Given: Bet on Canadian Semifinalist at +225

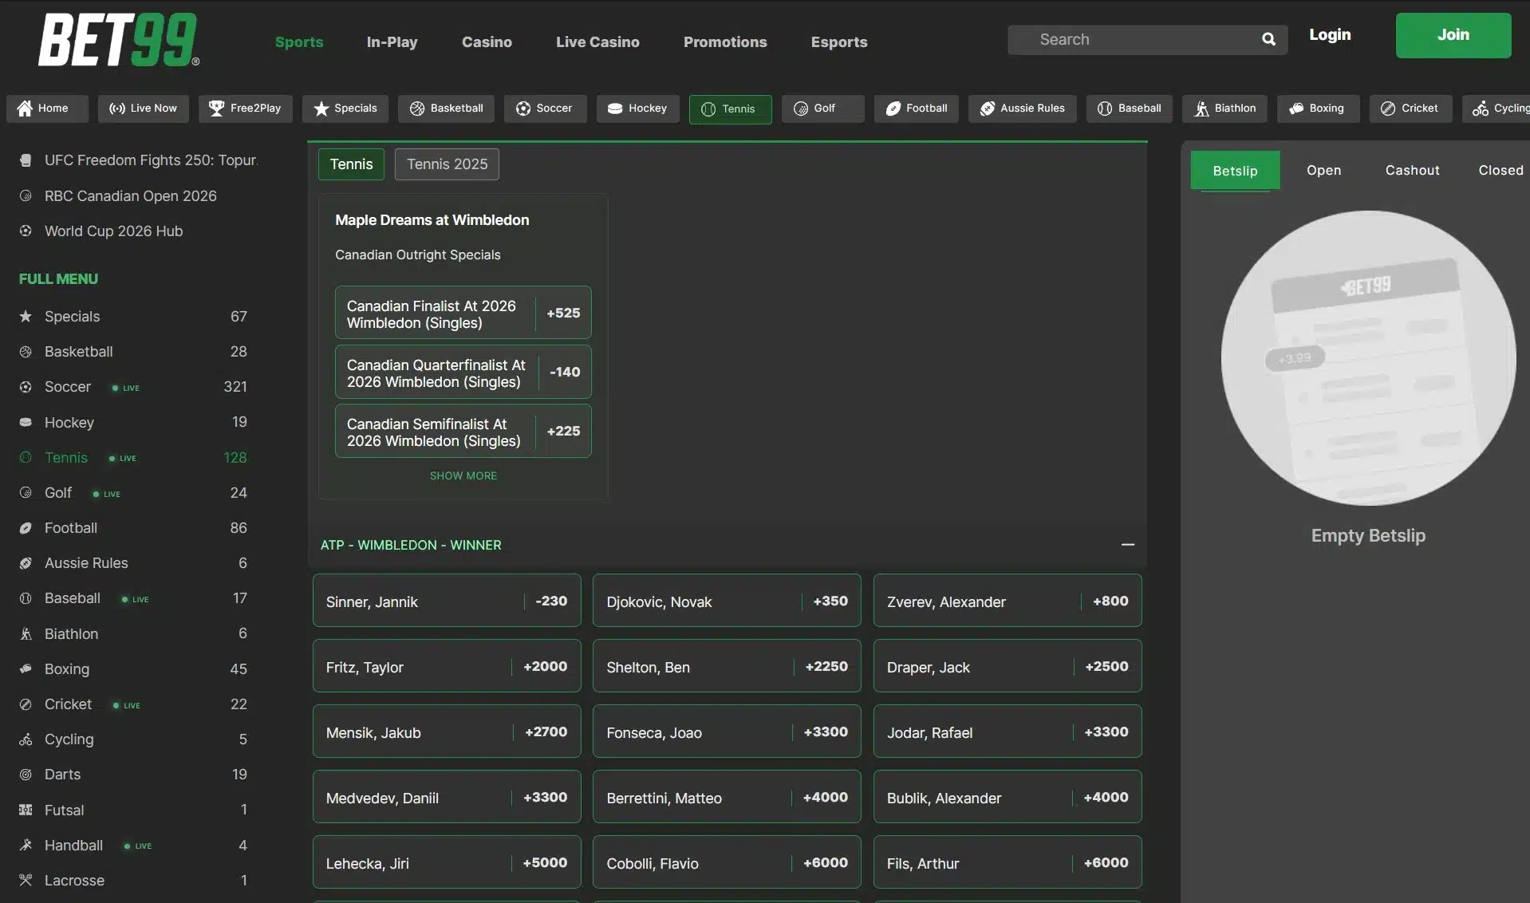Looking at the screenshot, I should (x=463, y=431).
